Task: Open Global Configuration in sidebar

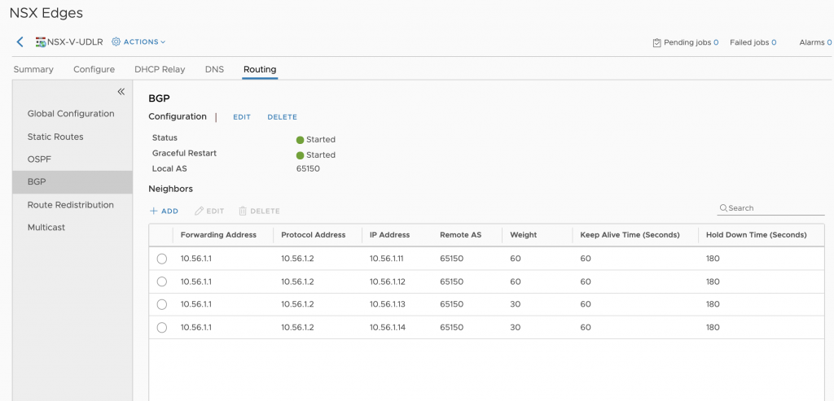Action: point(72,114)
